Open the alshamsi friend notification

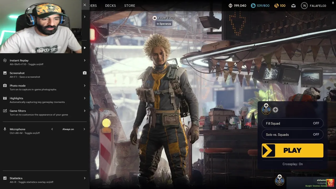point(311,183)
